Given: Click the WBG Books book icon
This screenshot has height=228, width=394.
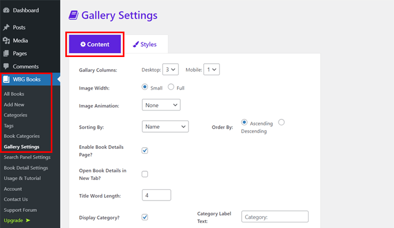Looking at the screenshot, I should pyautogui.click(x=6, y=80).
